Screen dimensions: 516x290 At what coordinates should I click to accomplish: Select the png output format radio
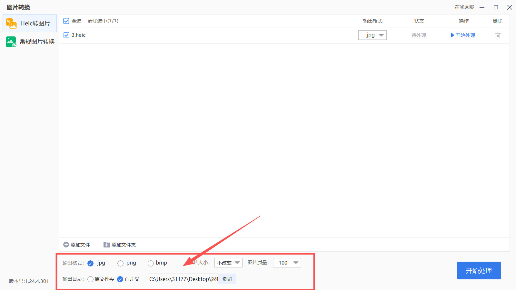(x=121, y=263)
